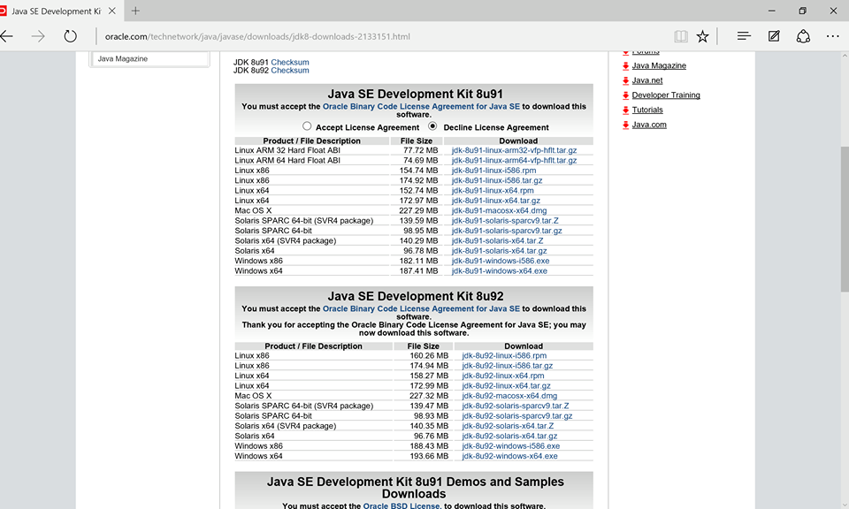Select Decline License Agreement radio for 8u91
Image resolution: width=849 pixels, height=509 pixels.
pos(432,126)
